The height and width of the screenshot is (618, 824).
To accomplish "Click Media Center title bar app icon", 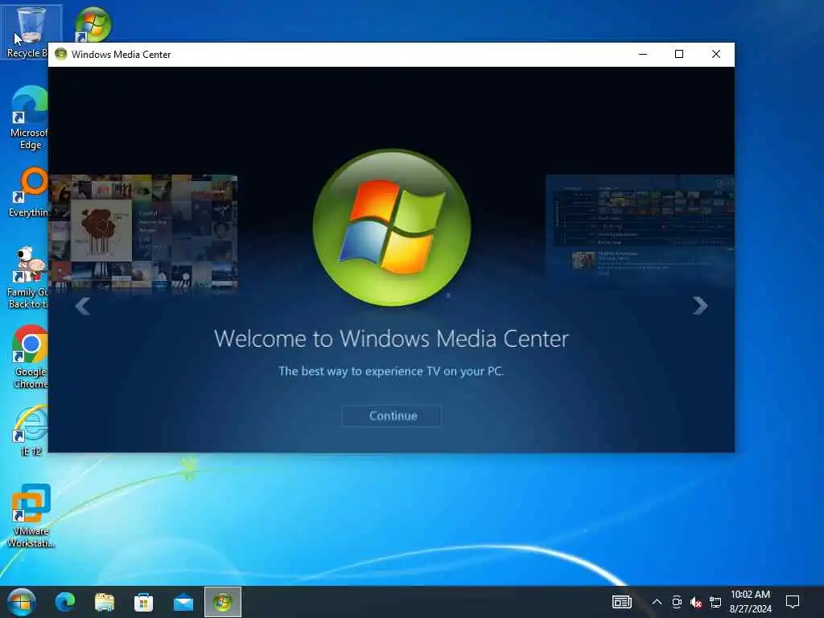I will [x=61, y=54].
